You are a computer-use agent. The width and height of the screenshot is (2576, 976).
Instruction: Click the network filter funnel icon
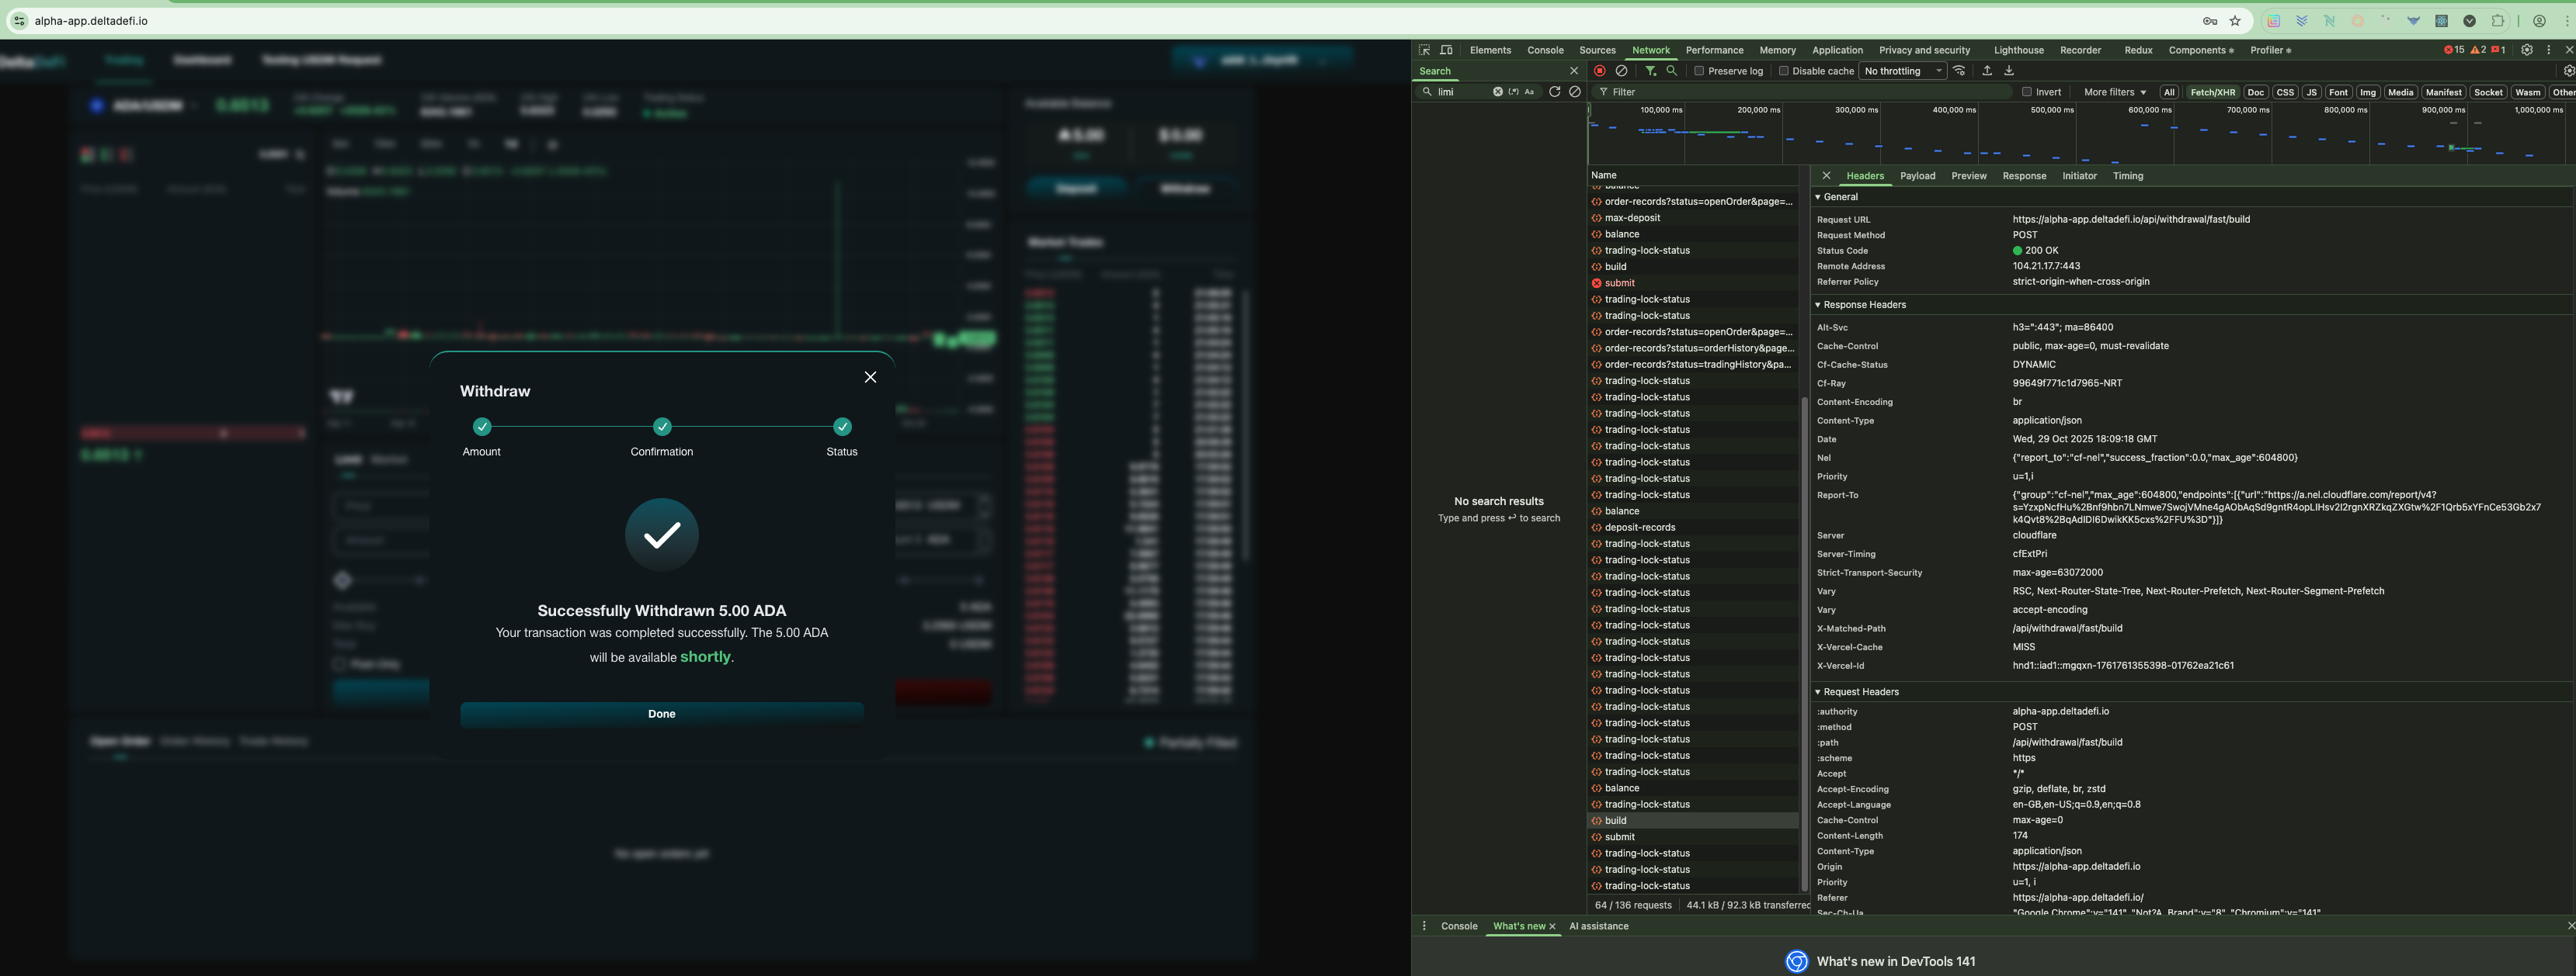[x=1650, y=71]
